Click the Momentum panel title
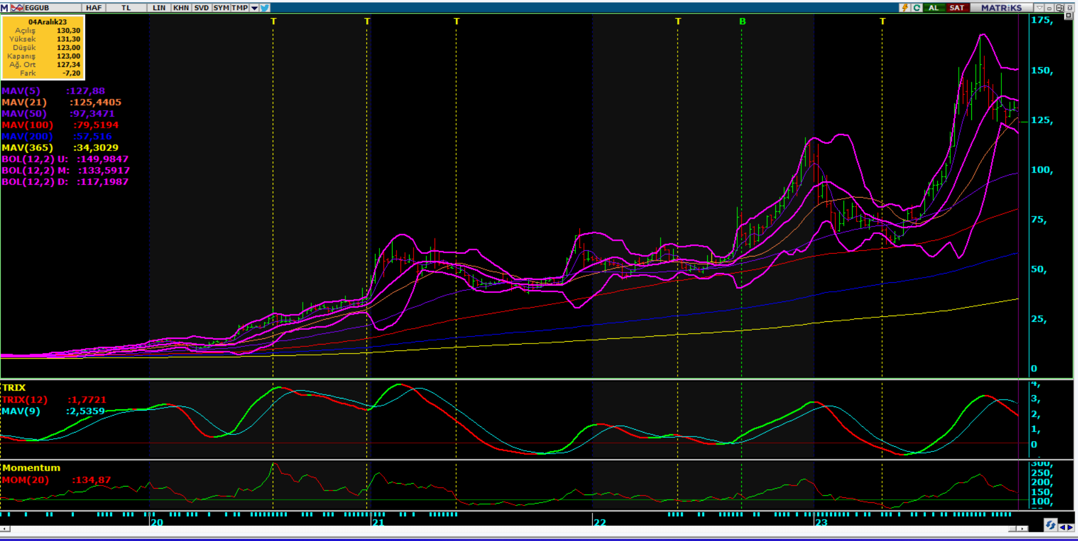This screenshot has width=1078, height=541. point(31,468)
